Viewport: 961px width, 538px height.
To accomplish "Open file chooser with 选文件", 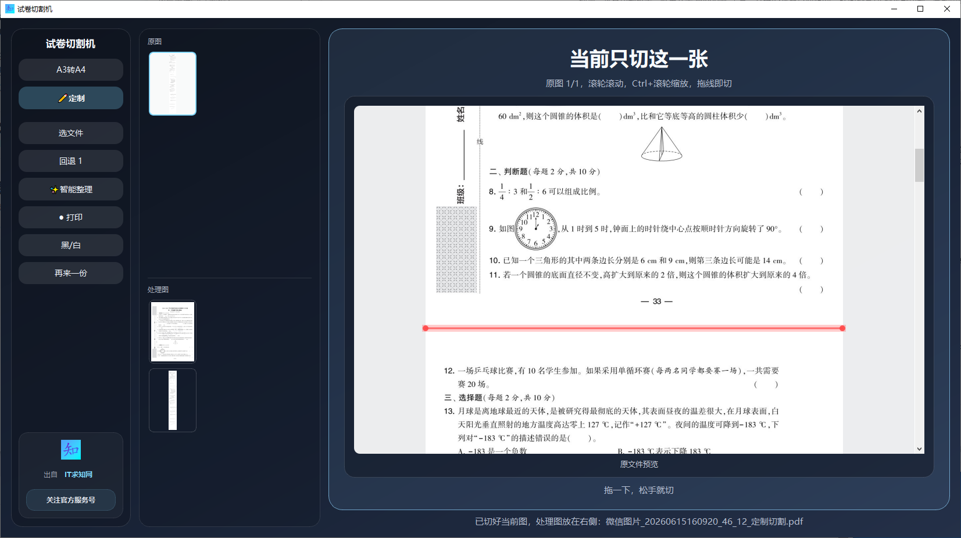I will point(71,133).
